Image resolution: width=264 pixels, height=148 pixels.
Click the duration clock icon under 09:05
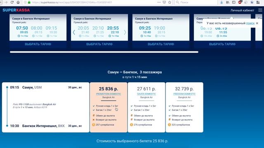(19, 36)
